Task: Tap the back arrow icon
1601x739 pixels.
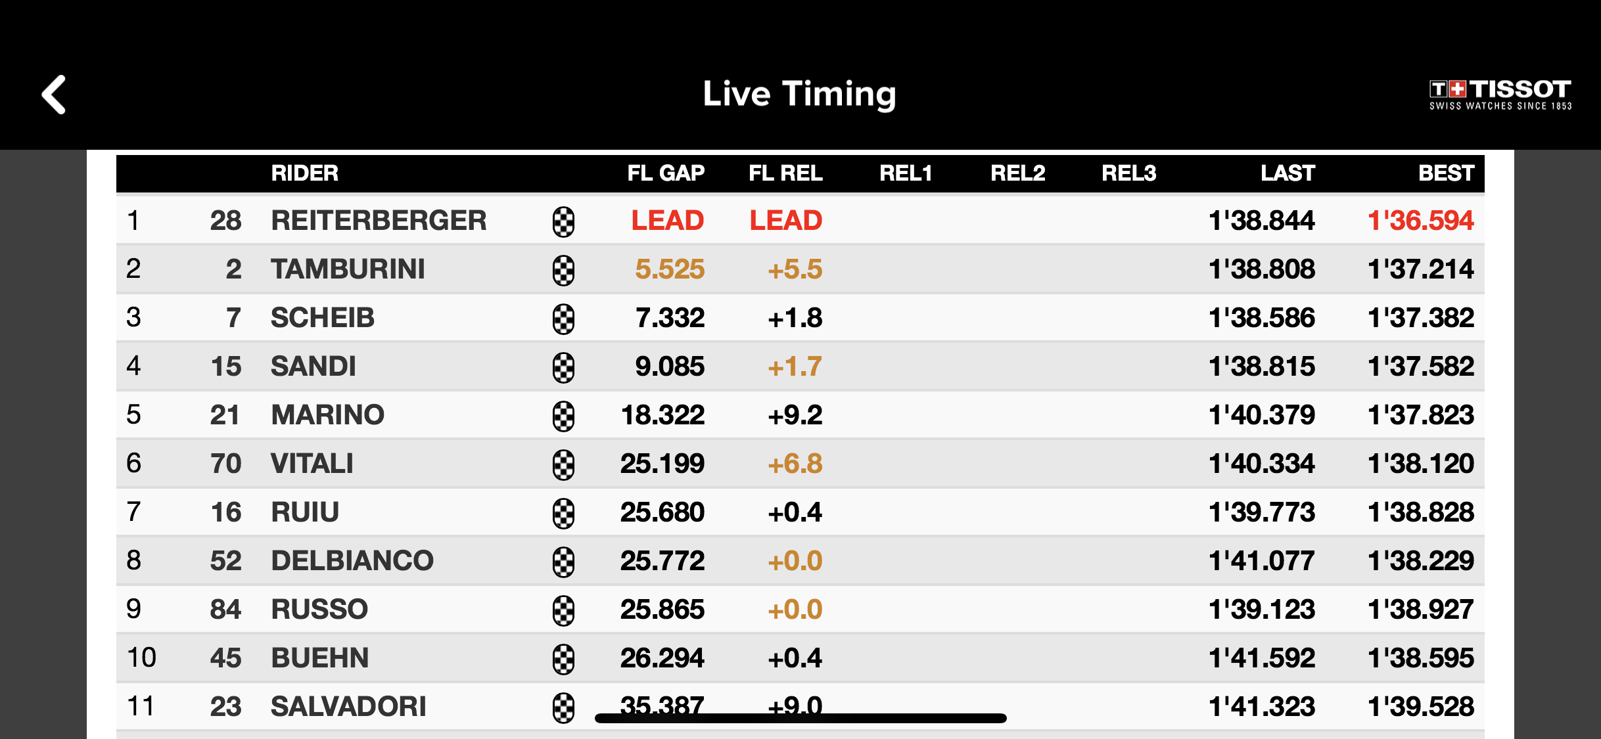Action: [x=55, y=95]
